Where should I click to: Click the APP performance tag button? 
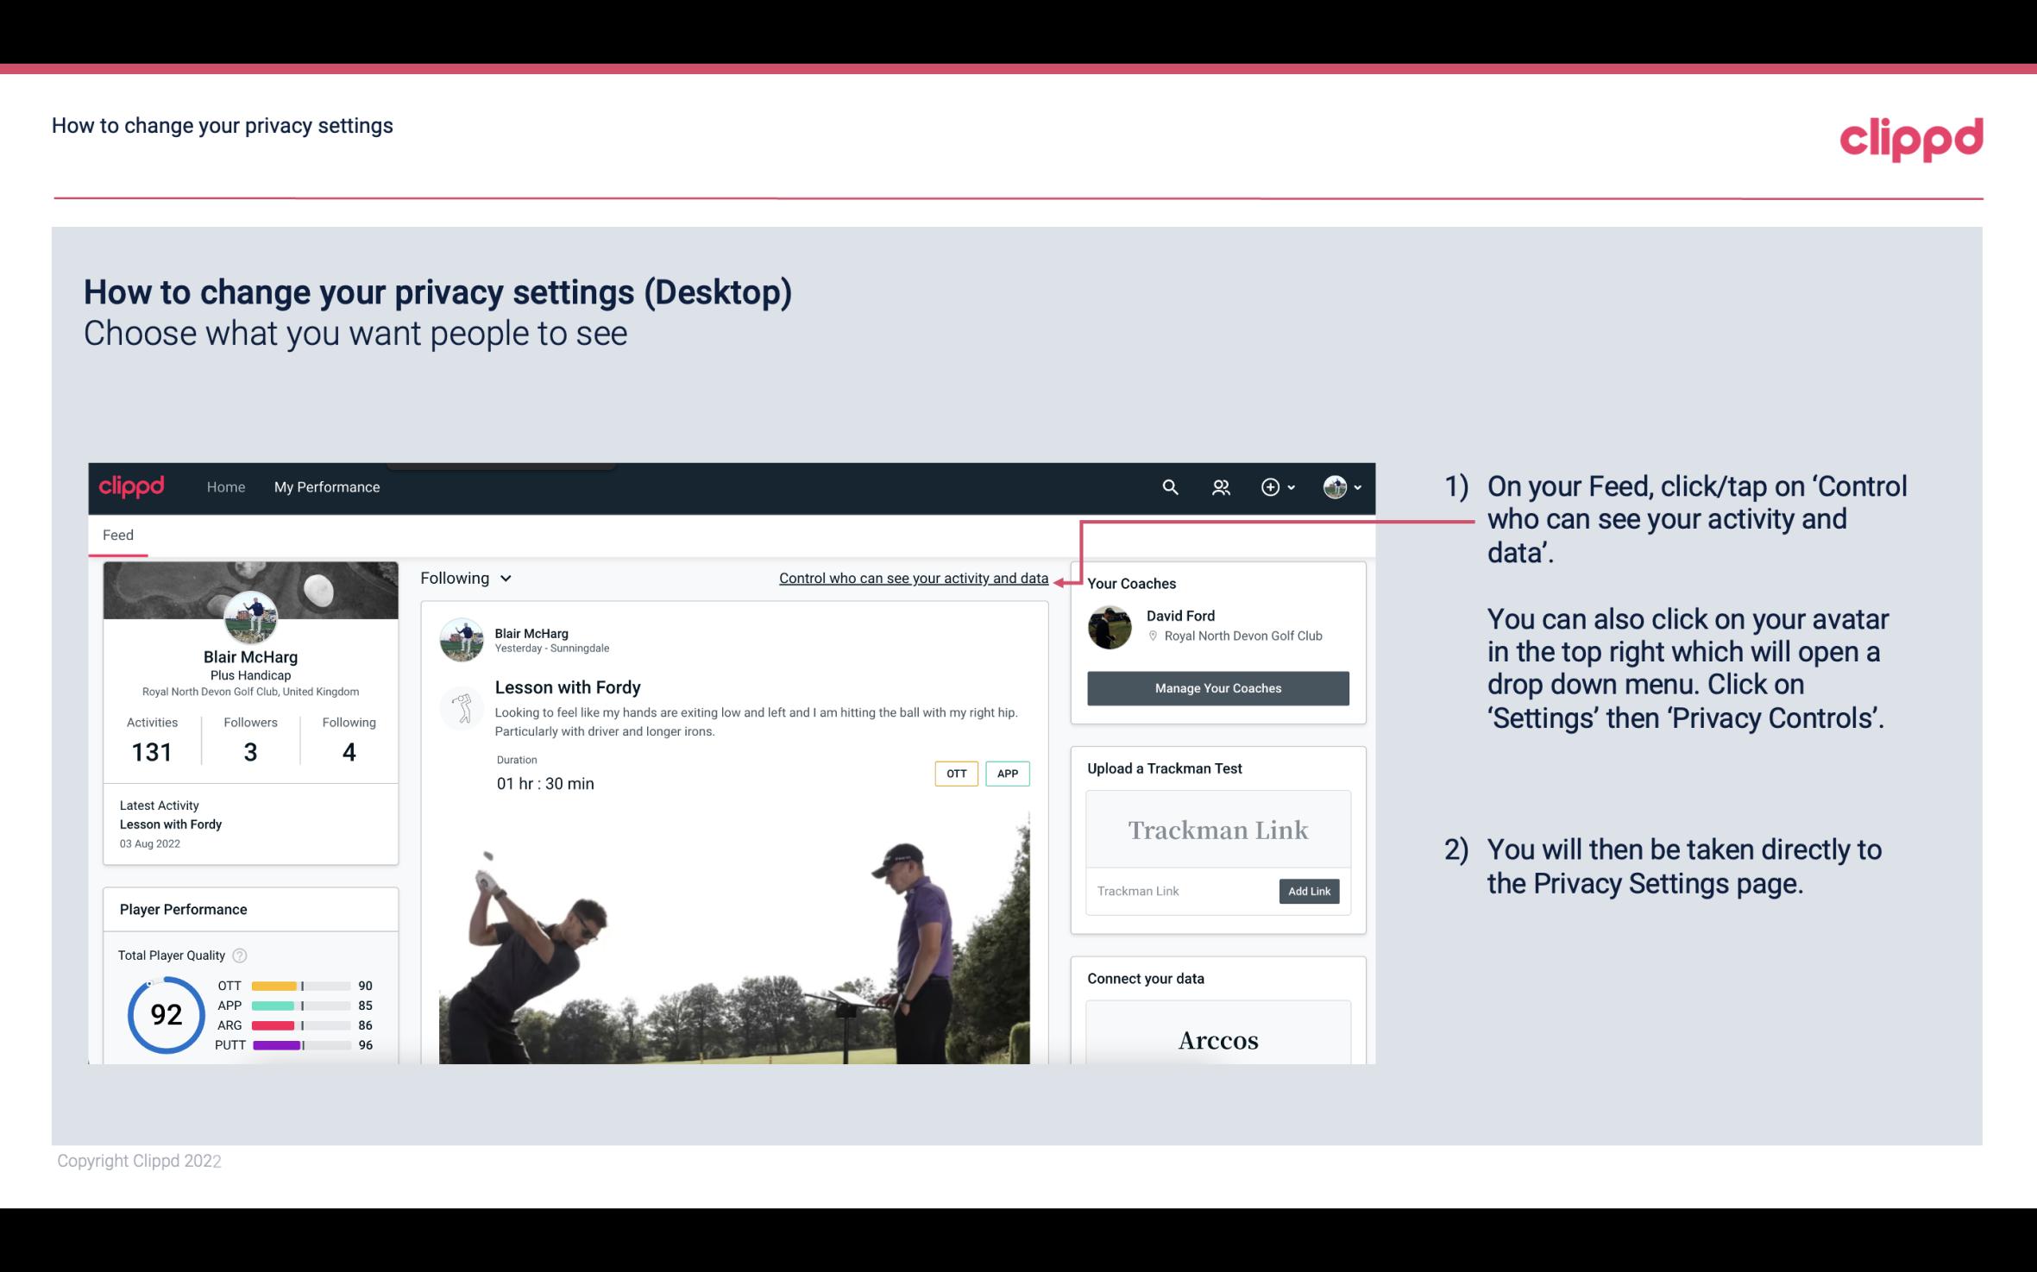click(x=1007, y=774)
